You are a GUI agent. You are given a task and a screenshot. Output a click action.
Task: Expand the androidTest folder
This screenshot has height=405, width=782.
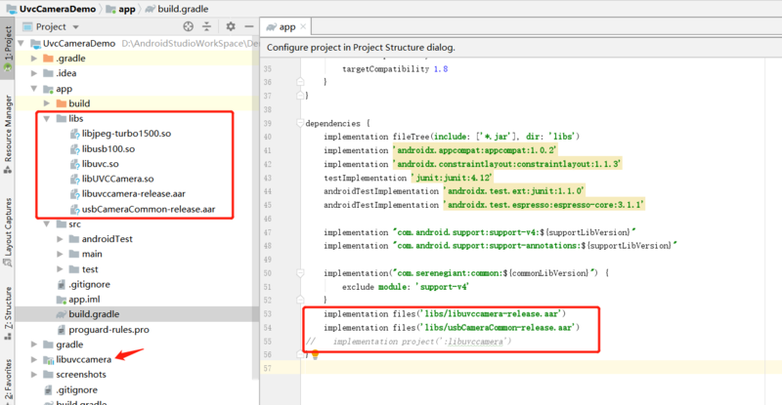point(61,239)
